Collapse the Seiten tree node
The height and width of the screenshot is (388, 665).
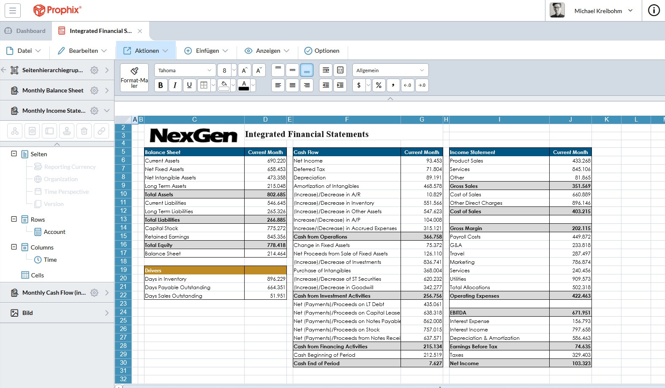pos(14,154)
